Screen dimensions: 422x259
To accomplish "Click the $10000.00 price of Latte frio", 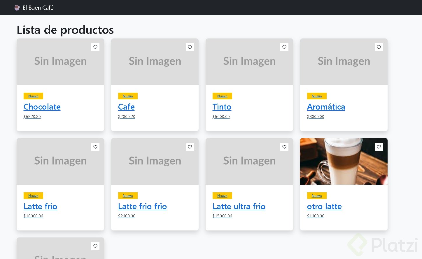I will [33, 216].
